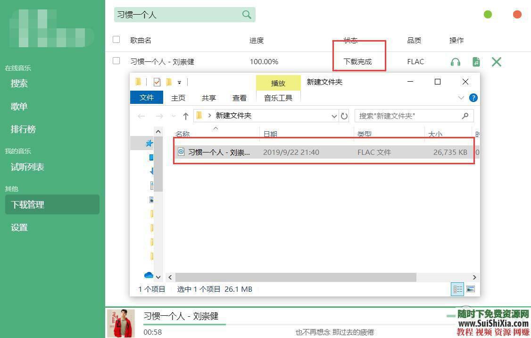
Task: Expand the ribbon with the chevron near Help
Action: pyautogui.click(x=461, y=98)
